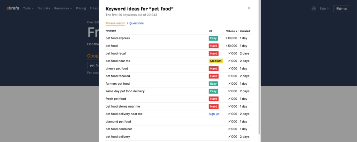Click the info icon beside Updated
Screen dimensions: 357x142
point(251,31)
